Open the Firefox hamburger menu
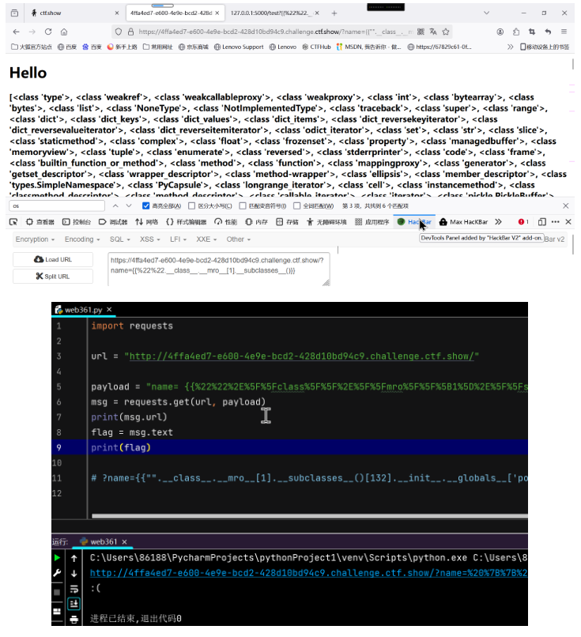The image size is (581, 637). 564,32
